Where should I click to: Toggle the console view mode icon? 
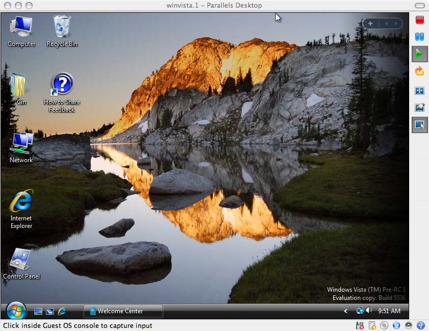(x=419, y=125)
